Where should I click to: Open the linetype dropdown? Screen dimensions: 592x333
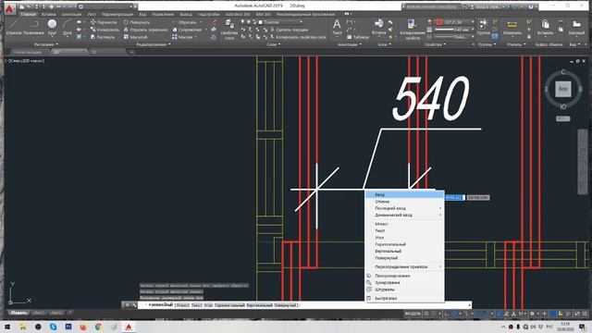(x=454, y=37)
